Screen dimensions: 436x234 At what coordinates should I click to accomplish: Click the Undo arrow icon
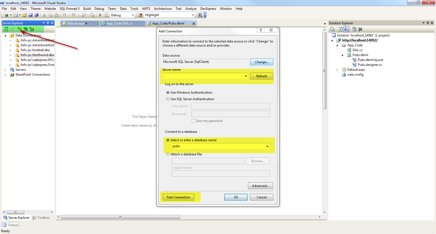click(64, 15)
